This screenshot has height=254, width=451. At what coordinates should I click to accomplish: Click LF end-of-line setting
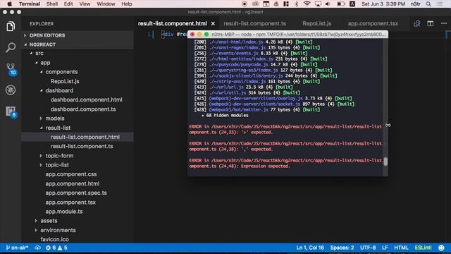(385, 248)
